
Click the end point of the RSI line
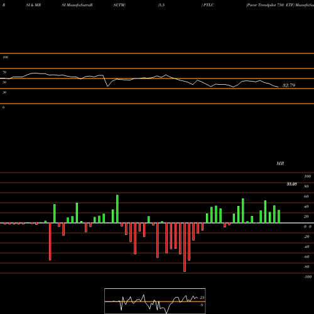pyautogui.click(x=278, y=87)
